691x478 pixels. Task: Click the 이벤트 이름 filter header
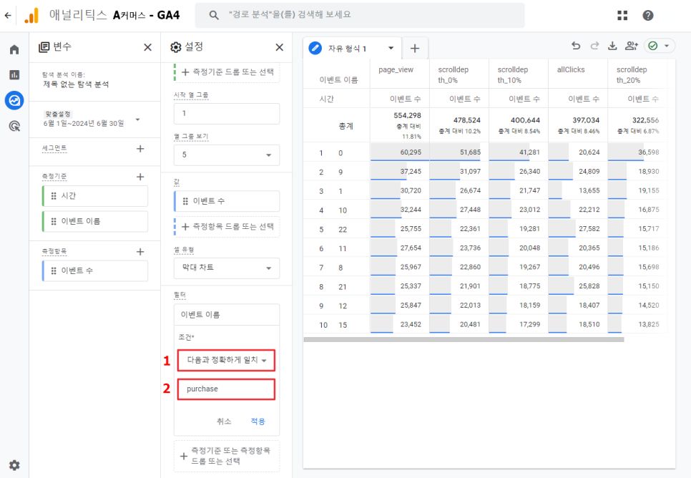[227, 315]
